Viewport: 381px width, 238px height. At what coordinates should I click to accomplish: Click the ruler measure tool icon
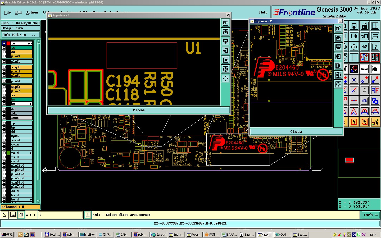point(364,69)
